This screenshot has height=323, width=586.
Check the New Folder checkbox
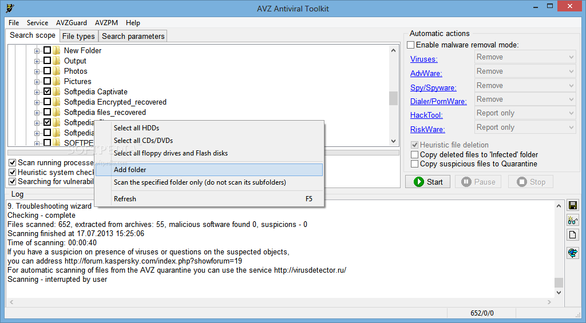[x=47, y=50]
